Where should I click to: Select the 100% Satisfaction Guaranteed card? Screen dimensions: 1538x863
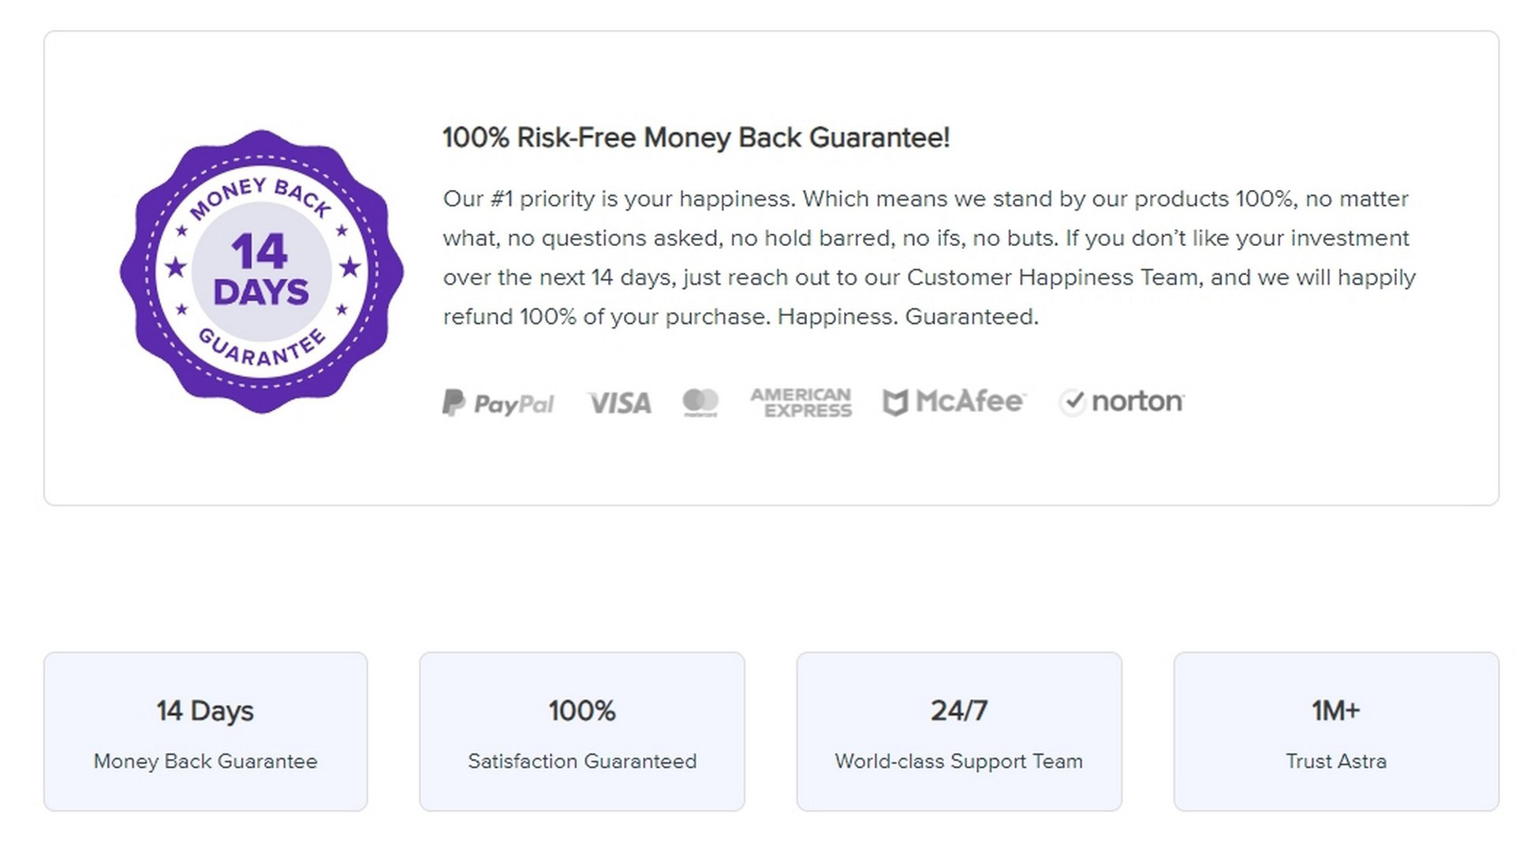[x=582, y=731]
